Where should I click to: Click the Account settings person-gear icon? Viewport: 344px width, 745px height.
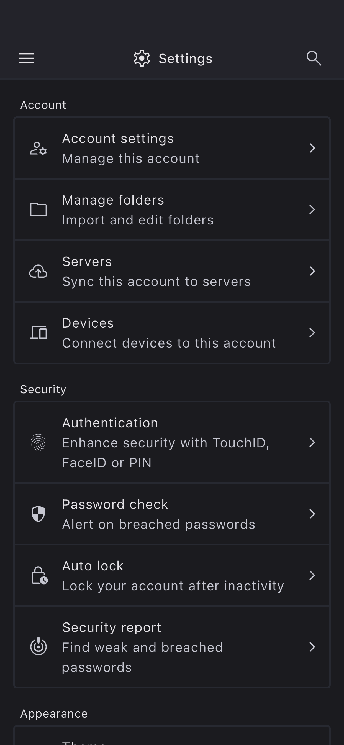point(38,148)
